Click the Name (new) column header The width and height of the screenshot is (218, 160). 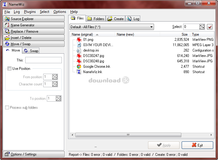coord(137,34)
